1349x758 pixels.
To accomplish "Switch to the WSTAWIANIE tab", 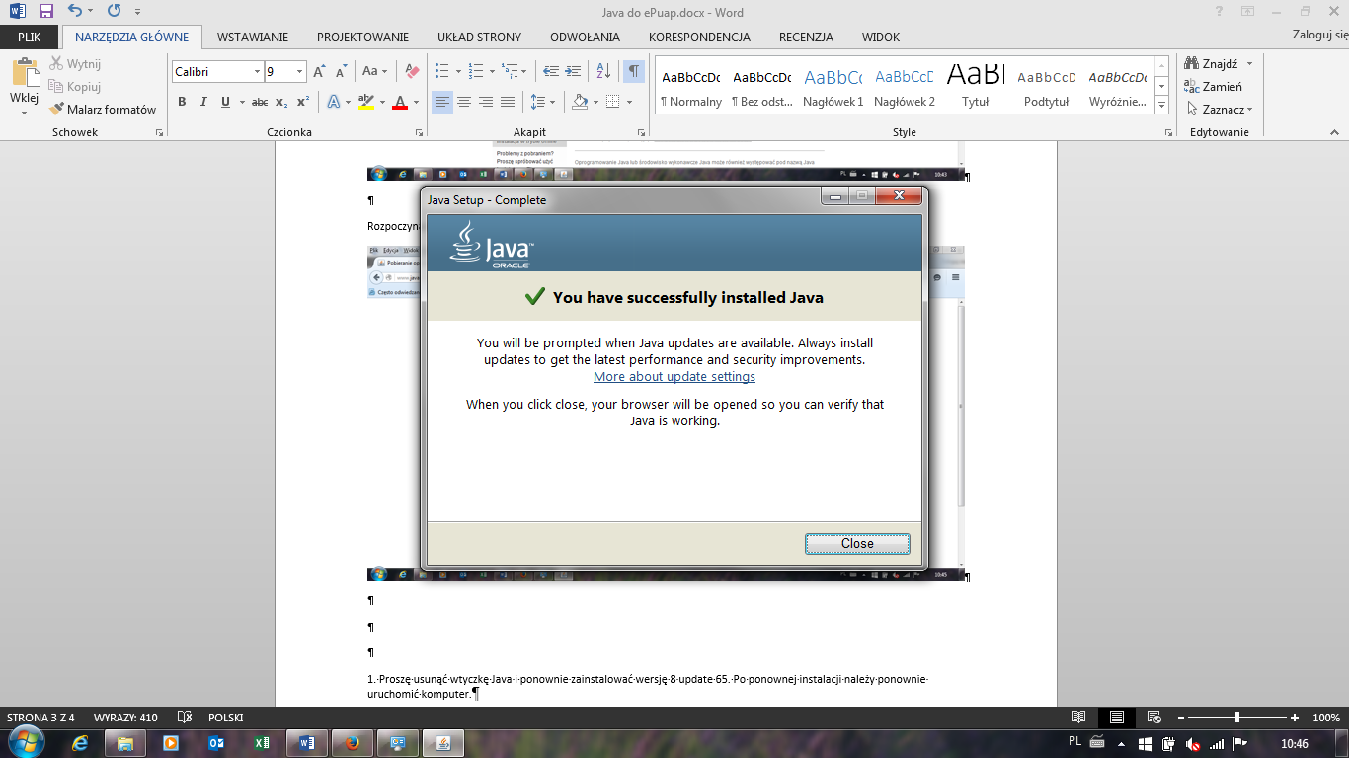I will click(x=253, y=38).
